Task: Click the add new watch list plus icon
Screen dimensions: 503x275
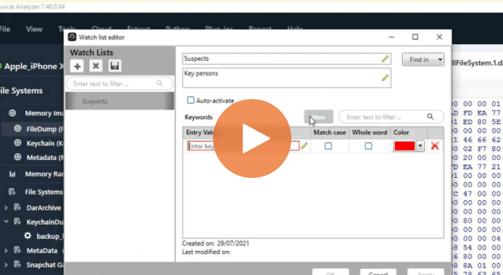Action: [x=78, y=66]
